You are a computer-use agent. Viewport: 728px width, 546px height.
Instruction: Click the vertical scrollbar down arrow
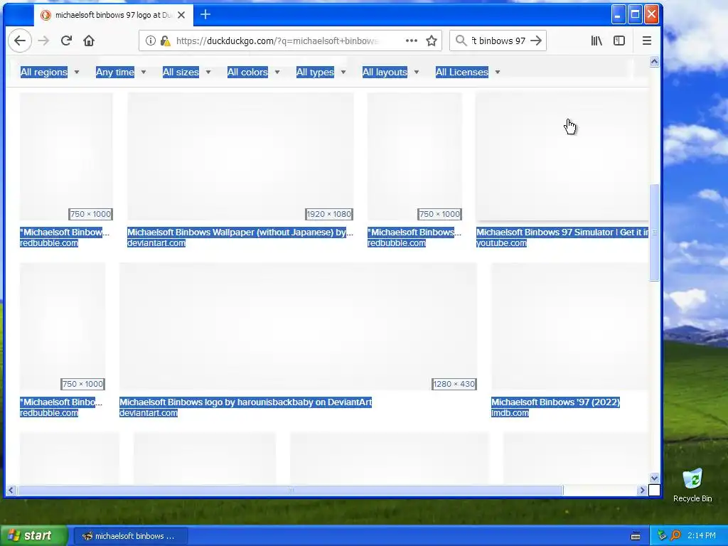(654, 478)
